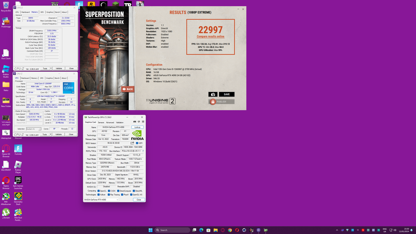Switch to Sensors tab in GPU-Z

[101, 123]
